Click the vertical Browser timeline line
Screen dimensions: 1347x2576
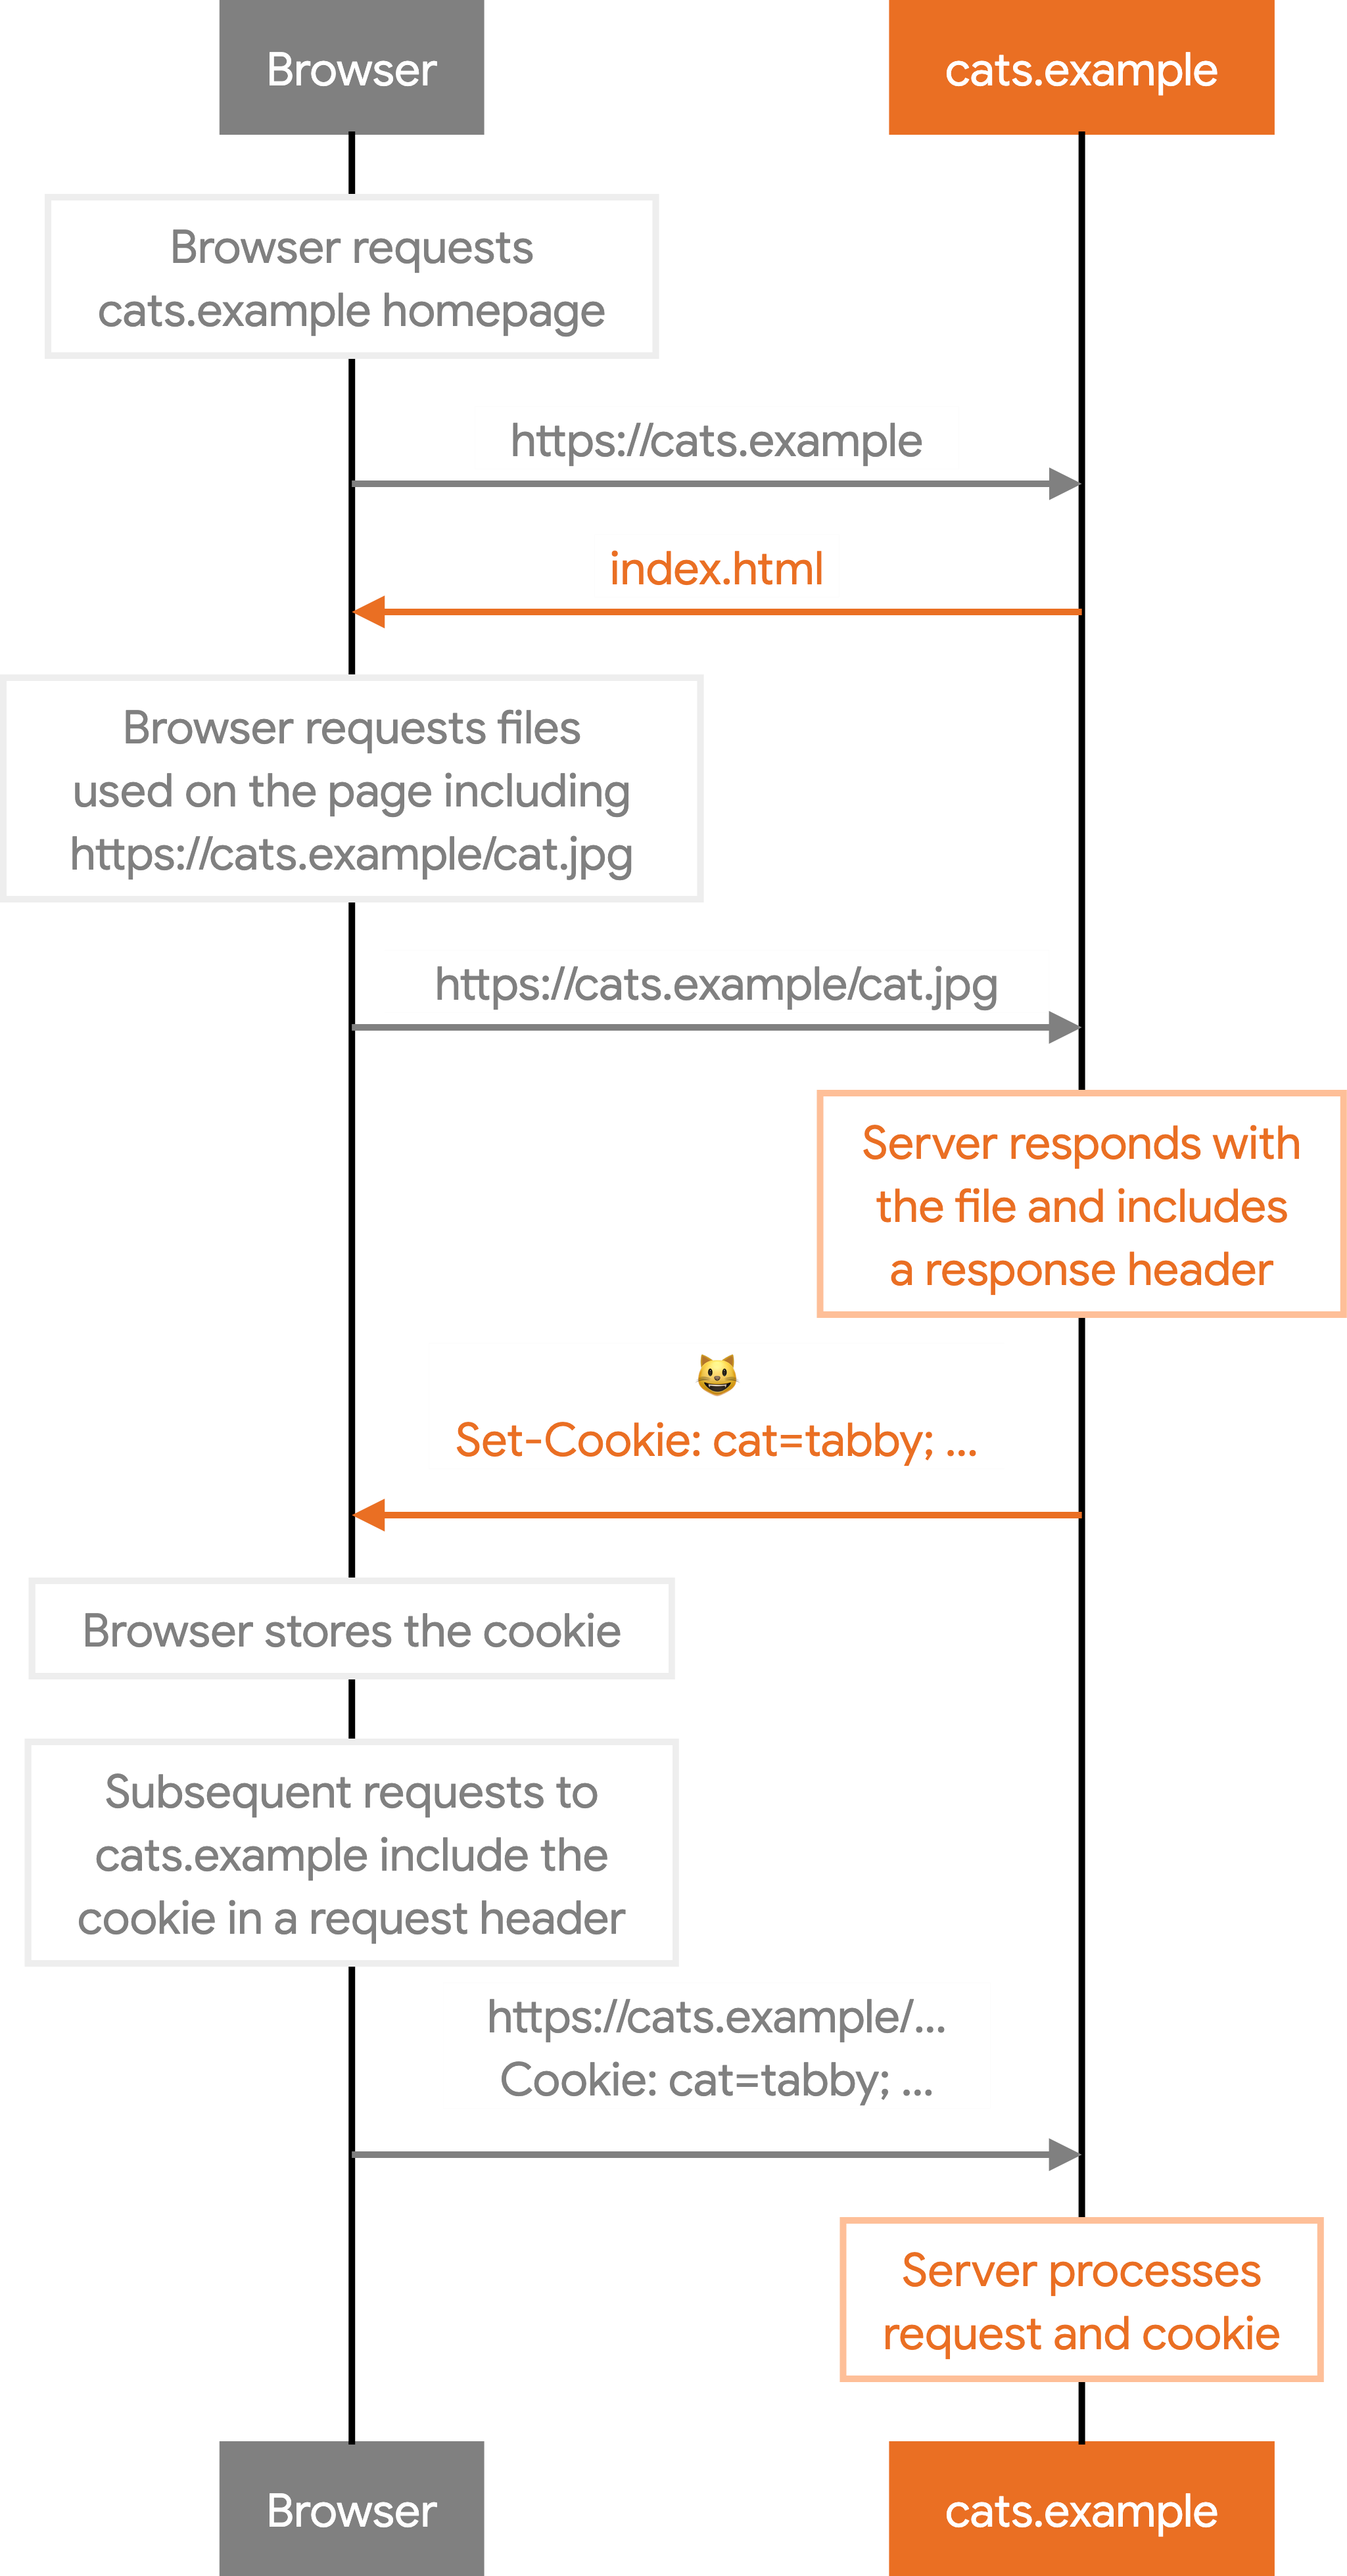pyautogui.click(x=351, y=1288)
